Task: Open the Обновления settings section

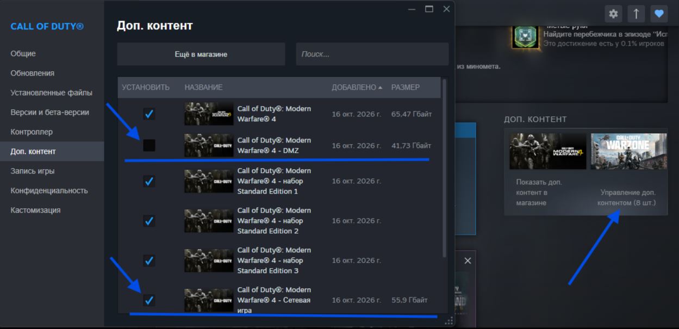Action: [52, 73]
